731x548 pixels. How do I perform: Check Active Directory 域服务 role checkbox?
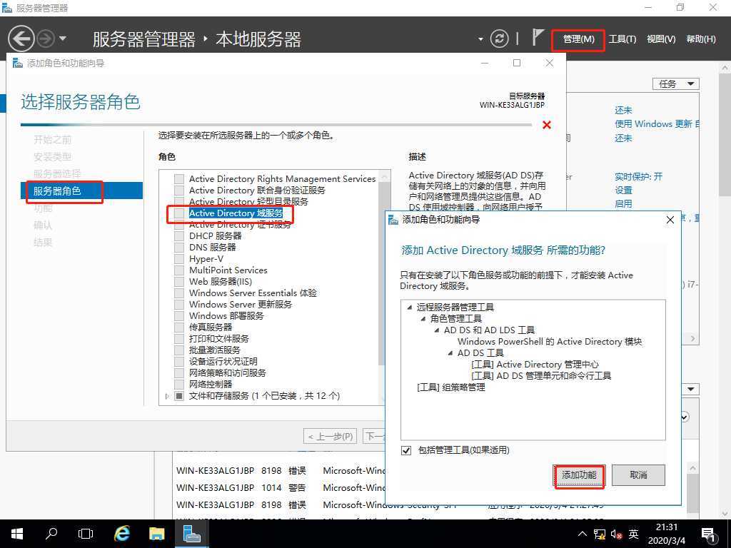[179, 213]
